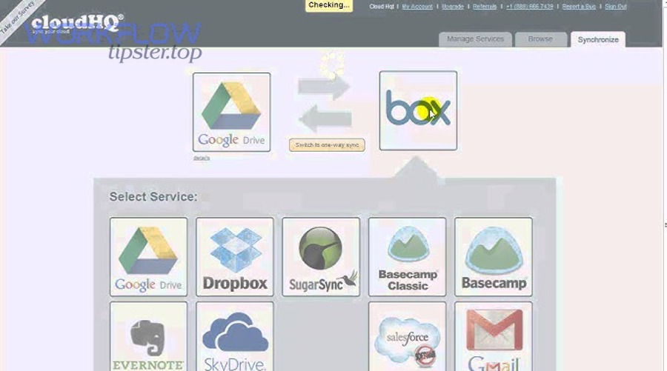Choose the Basecamp service tile
667x371 pixels.
point(493,256)
